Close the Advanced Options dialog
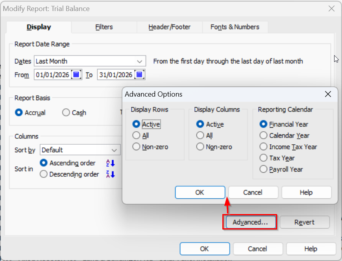The height and width of the screenshot is (261, 342). 328,94
